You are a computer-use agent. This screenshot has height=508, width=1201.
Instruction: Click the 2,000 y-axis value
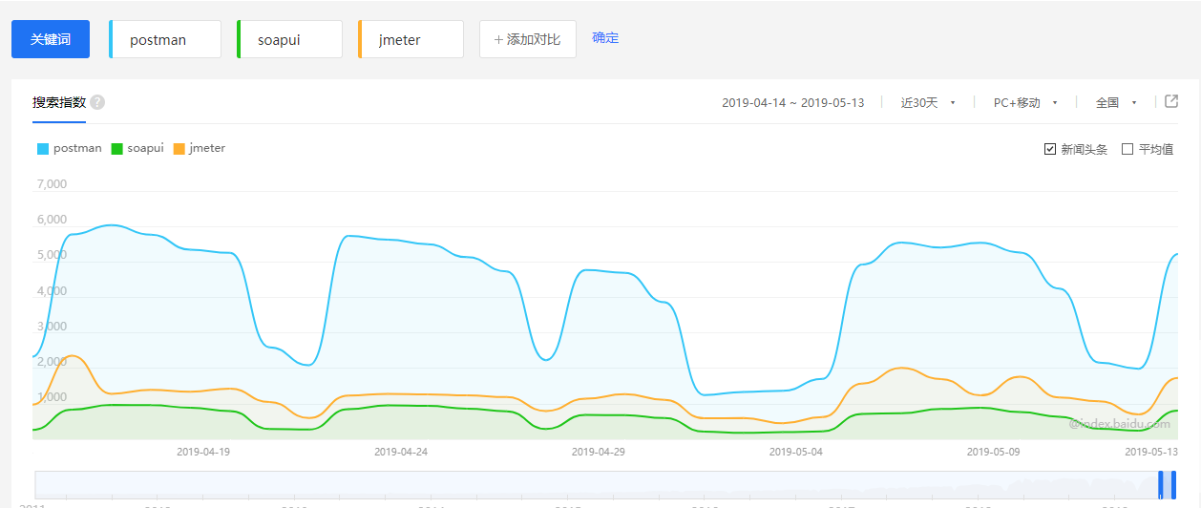point(52,362)
